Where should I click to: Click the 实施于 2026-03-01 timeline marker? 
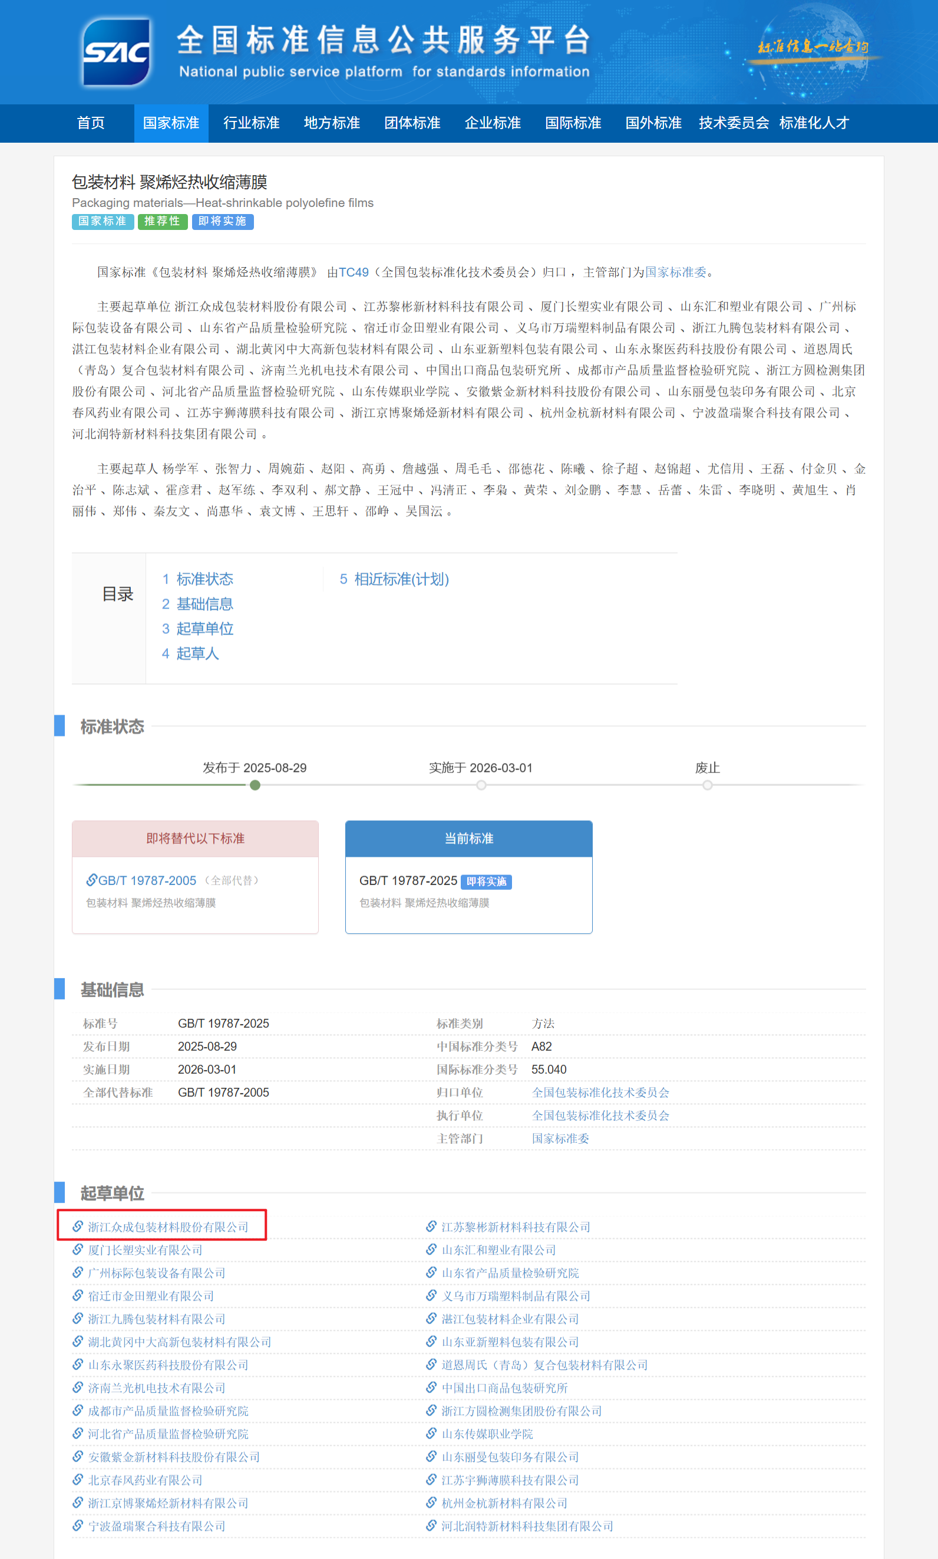[481, 785]
